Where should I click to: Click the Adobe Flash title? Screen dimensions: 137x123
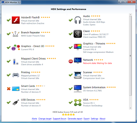tap(30, 17)
